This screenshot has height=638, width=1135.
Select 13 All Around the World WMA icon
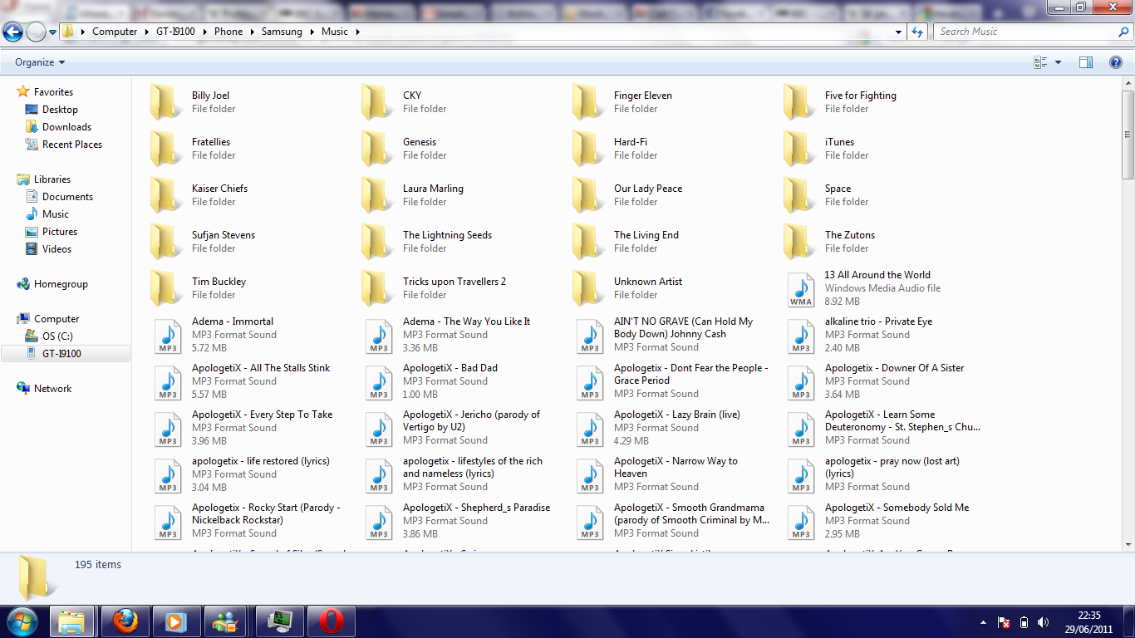801,289
